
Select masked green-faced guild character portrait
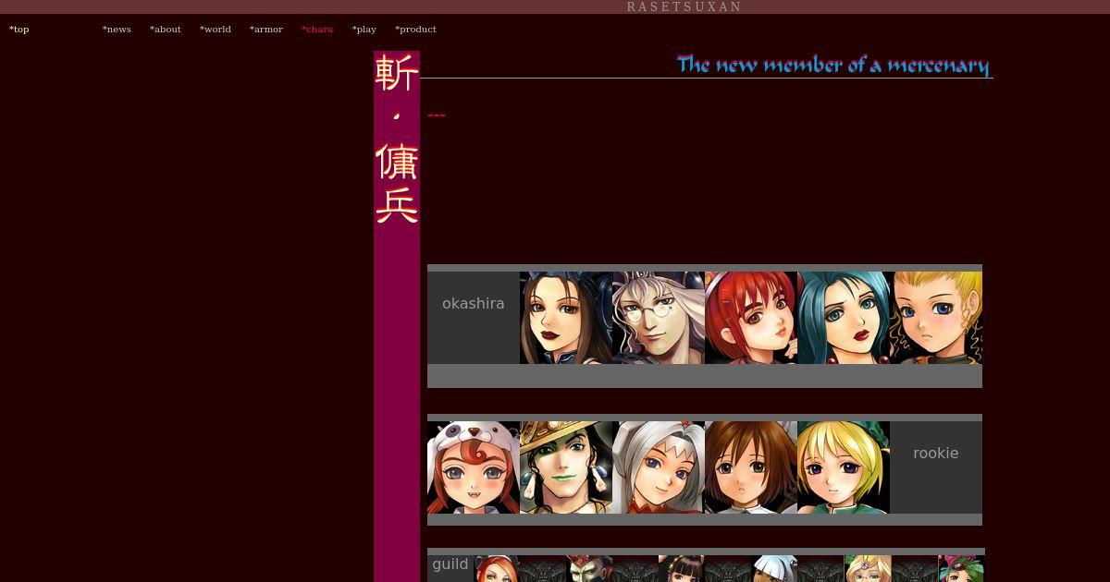tap(589, 569)
